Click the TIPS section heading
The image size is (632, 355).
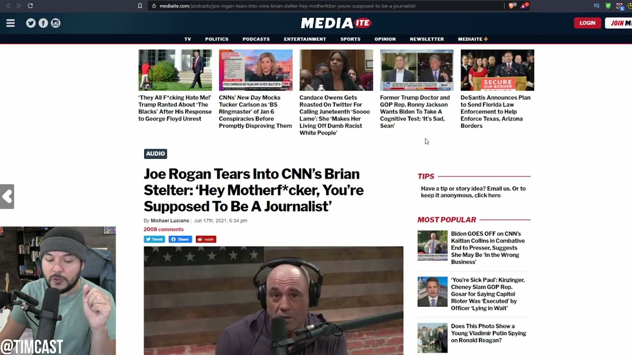click(426, 177)
